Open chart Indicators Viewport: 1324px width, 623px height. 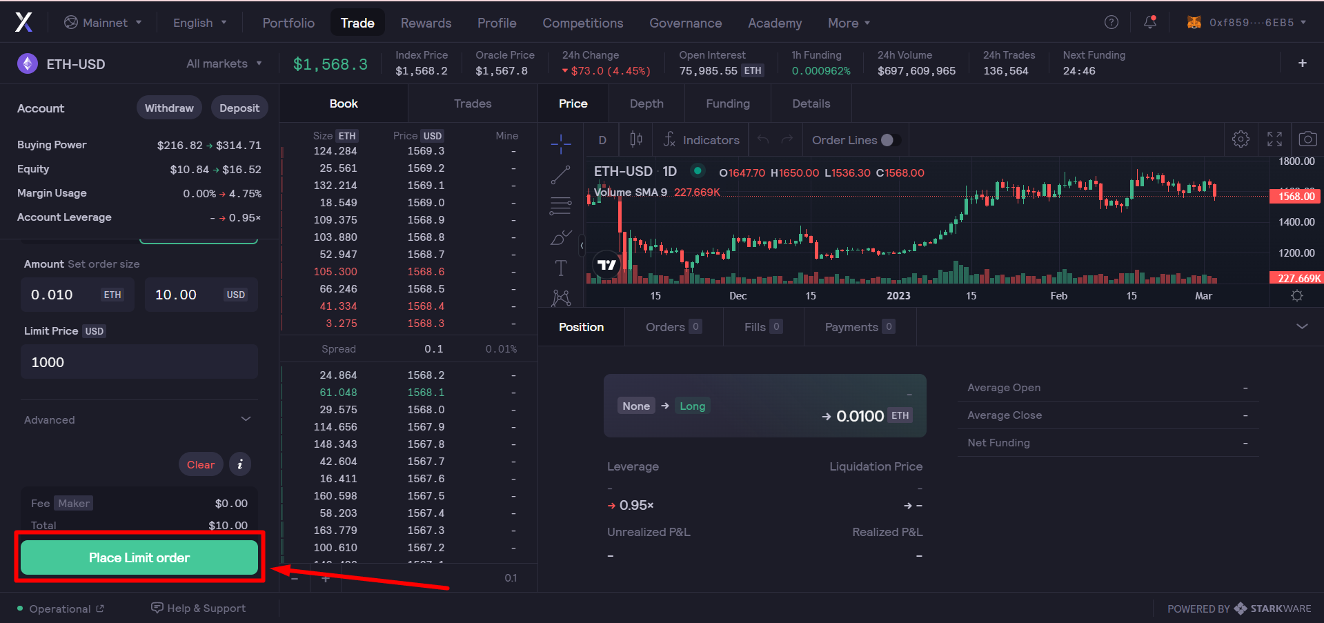[x=702, y=139]
